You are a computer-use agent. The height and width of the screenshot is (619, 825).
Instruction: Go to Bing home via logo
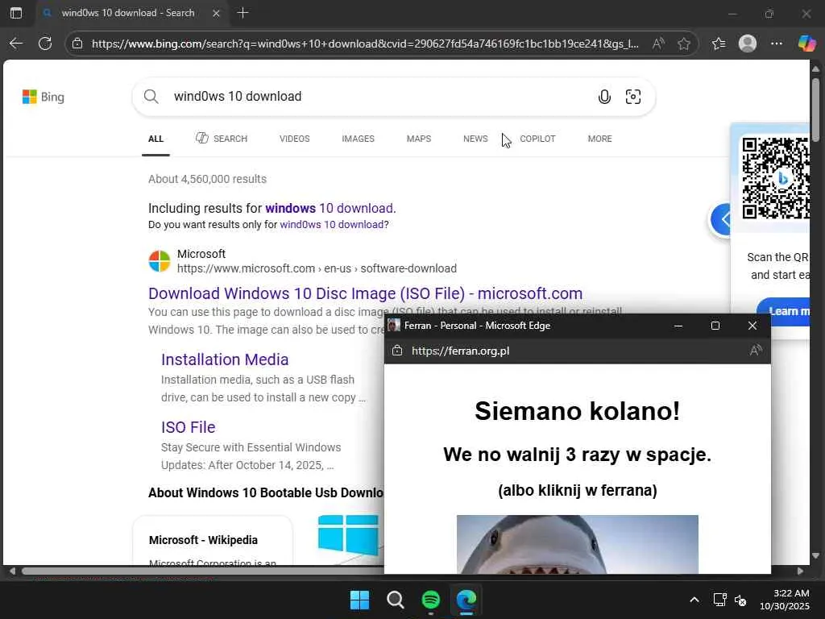coord(44,97)
